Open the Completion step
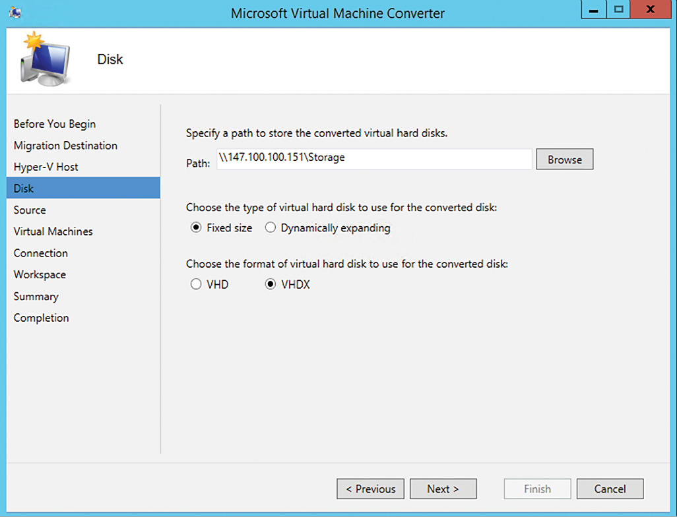This screenshot has width=677, height=517. tap(41, 318)
